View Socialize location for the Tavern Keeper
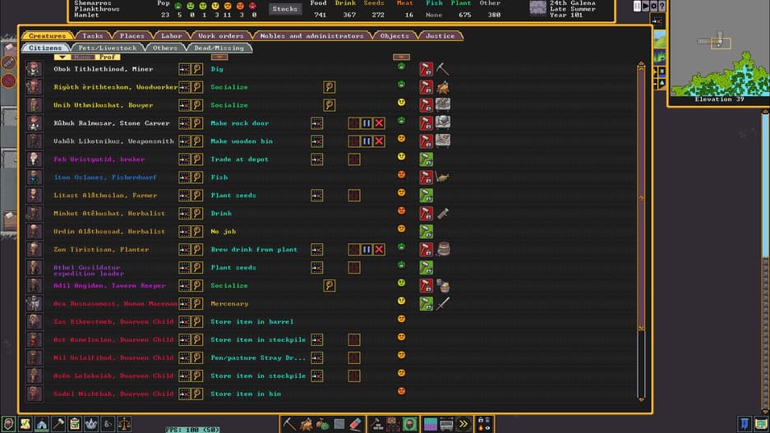Viewport: 770px width, 433px height. [329, 285]
